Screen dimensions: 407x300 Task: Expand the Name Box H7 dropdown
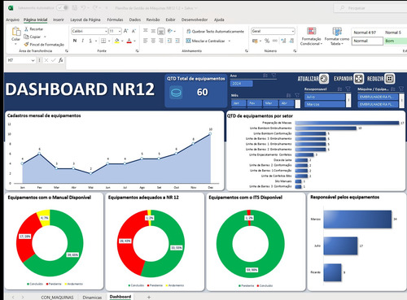click(33, 60)
